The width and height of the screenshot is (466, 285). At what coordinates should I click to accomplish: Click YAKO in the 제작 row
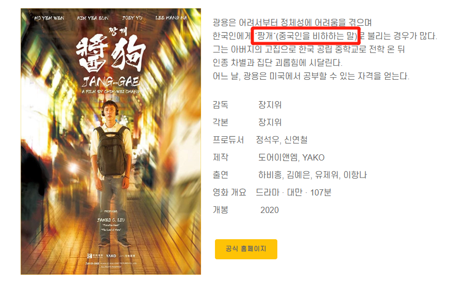313,157
